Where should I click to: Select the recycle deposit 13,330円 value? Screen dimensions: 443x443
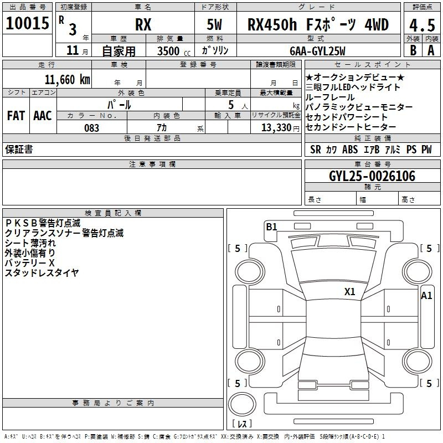(x=276, y=128)
